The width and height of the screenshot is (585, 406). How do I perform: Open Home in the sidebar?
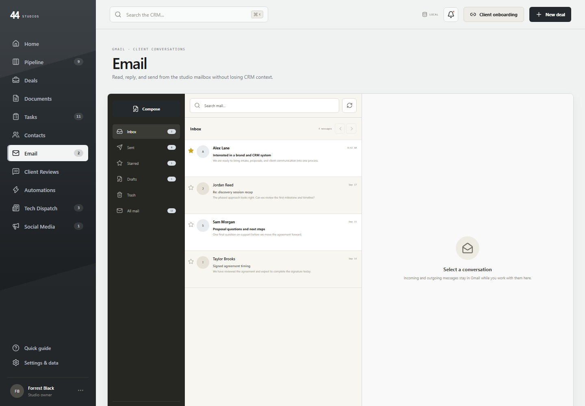coord(48,44)
